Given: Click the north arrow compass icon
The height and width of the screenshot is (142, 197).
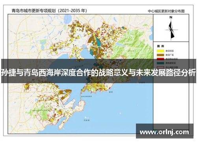Looking at the screenshot, I should coord(171,30).
